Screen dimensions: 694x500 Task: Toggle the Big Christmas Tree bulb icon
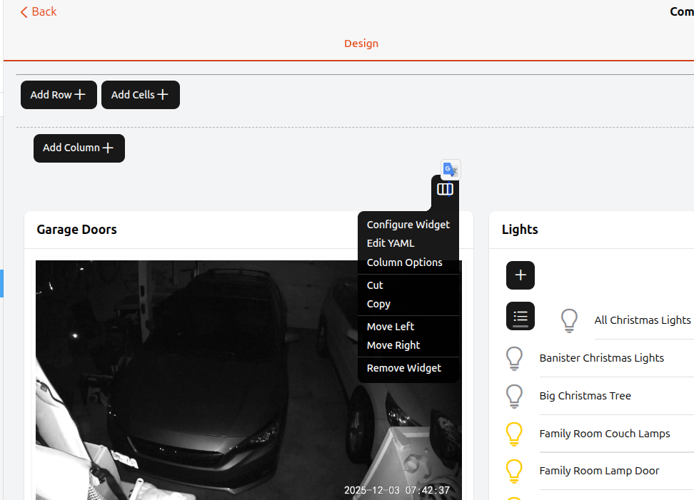coord(514,396)
